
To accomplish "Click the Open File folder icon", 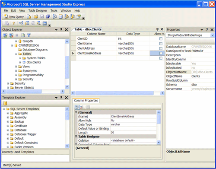I will pyautogui.click(x=36, y=17).
